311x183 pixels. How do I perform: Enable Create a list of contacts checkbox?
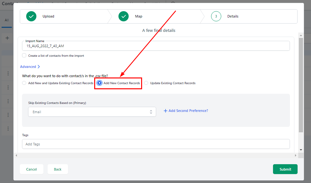pos(24,55)
